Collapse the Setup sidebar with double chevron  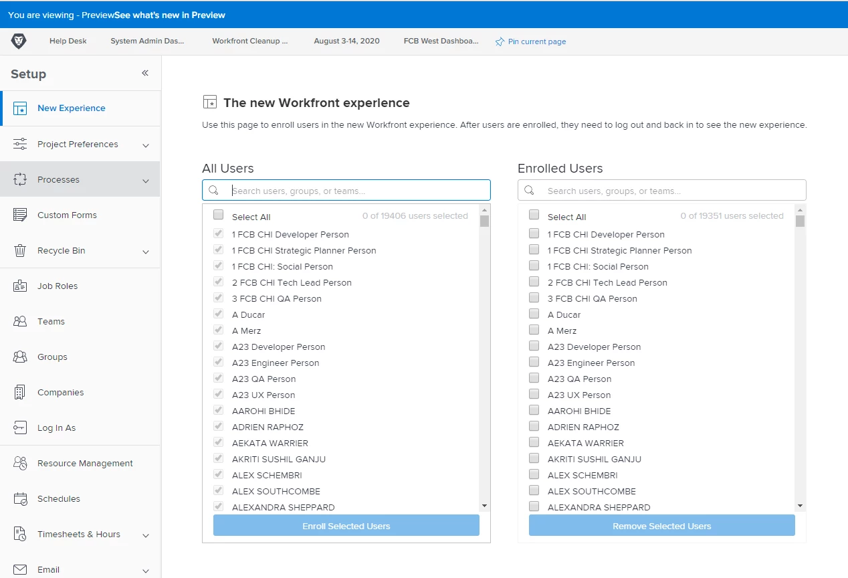pyautogui.click(x=145, y=73)
